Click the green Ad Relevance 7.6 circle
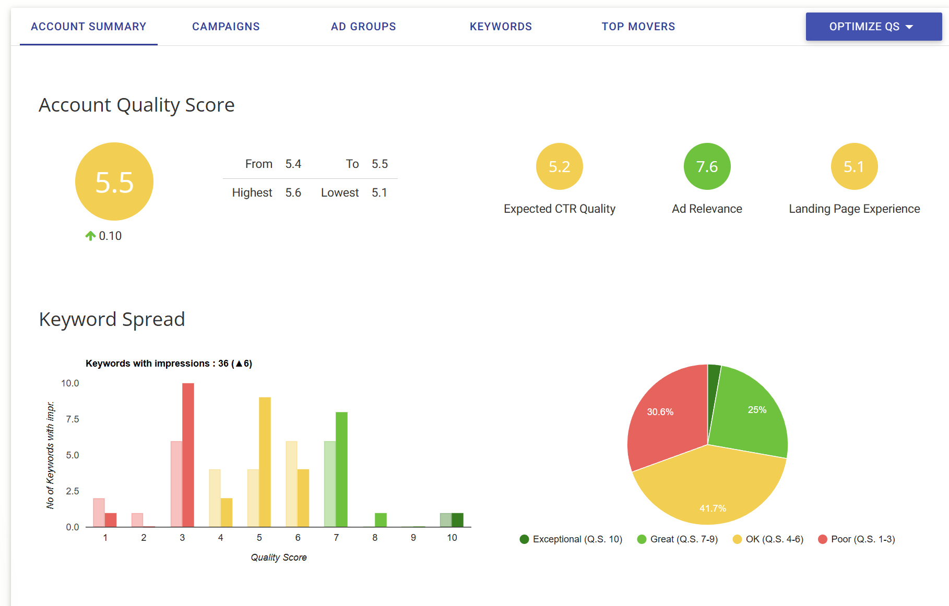The width and height of the screenshot is (949, 606). [706, 166]
